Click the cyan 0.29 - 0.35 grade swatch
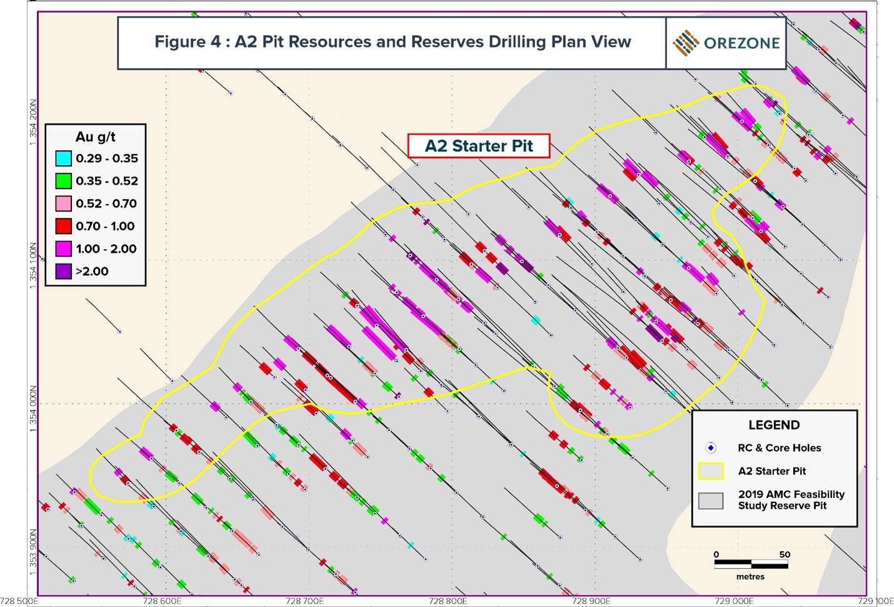 coord(62,158)
